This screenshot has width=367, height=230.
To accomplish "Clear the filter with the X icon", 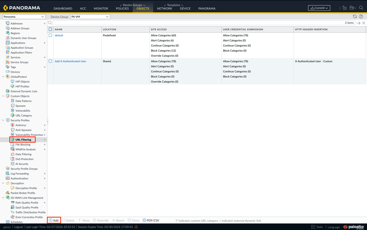I will (x=364, y=23).
